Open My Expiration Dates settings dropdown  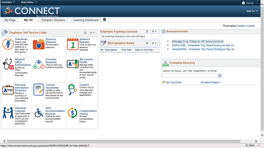click(x=154, y=43)
